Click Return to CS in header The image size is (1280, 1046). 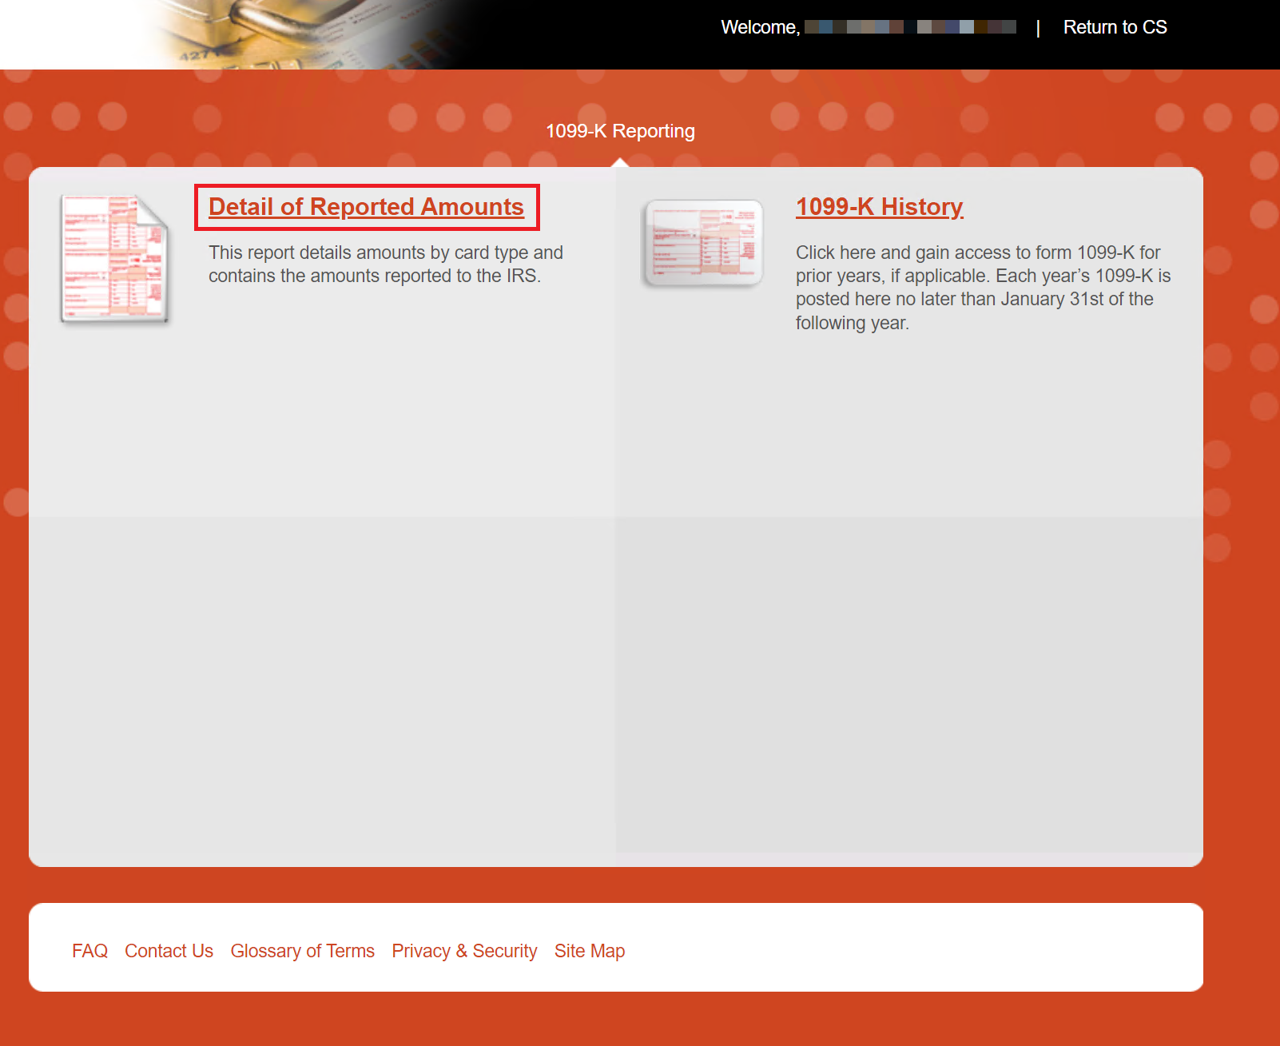tap(1115, 27)
